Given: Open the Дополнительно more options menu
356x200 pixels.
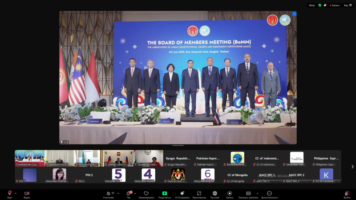Looking at the screenshot, I should click(x=269, y=194).
